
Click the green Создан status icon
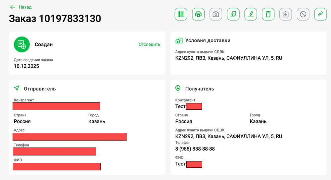(22, 44)
